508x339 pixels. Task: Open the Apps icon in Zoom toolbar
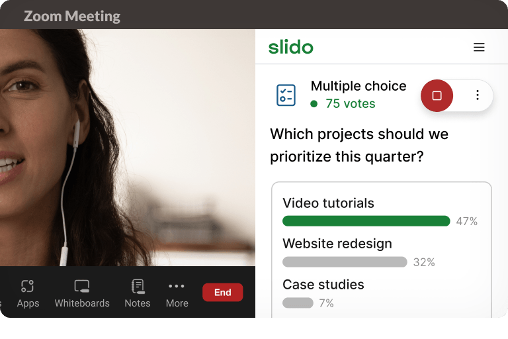(28, 287)
